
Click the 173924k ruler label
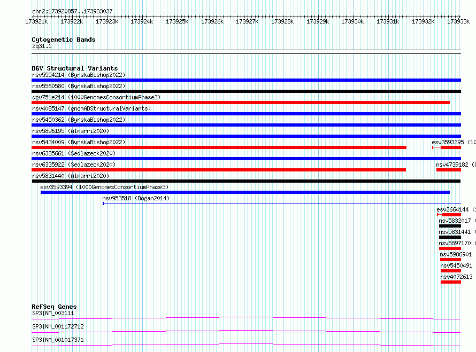142,21
